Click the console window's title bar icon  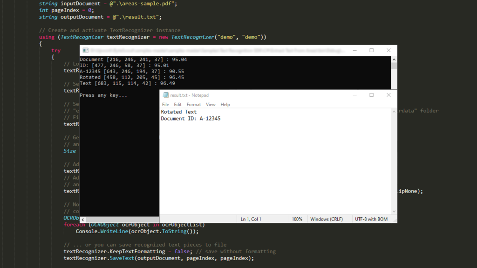pyautogui.click(x=85, y=50)
